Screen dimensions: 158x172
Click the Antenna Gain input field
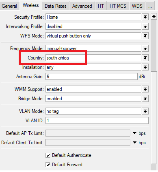point(91,77)
